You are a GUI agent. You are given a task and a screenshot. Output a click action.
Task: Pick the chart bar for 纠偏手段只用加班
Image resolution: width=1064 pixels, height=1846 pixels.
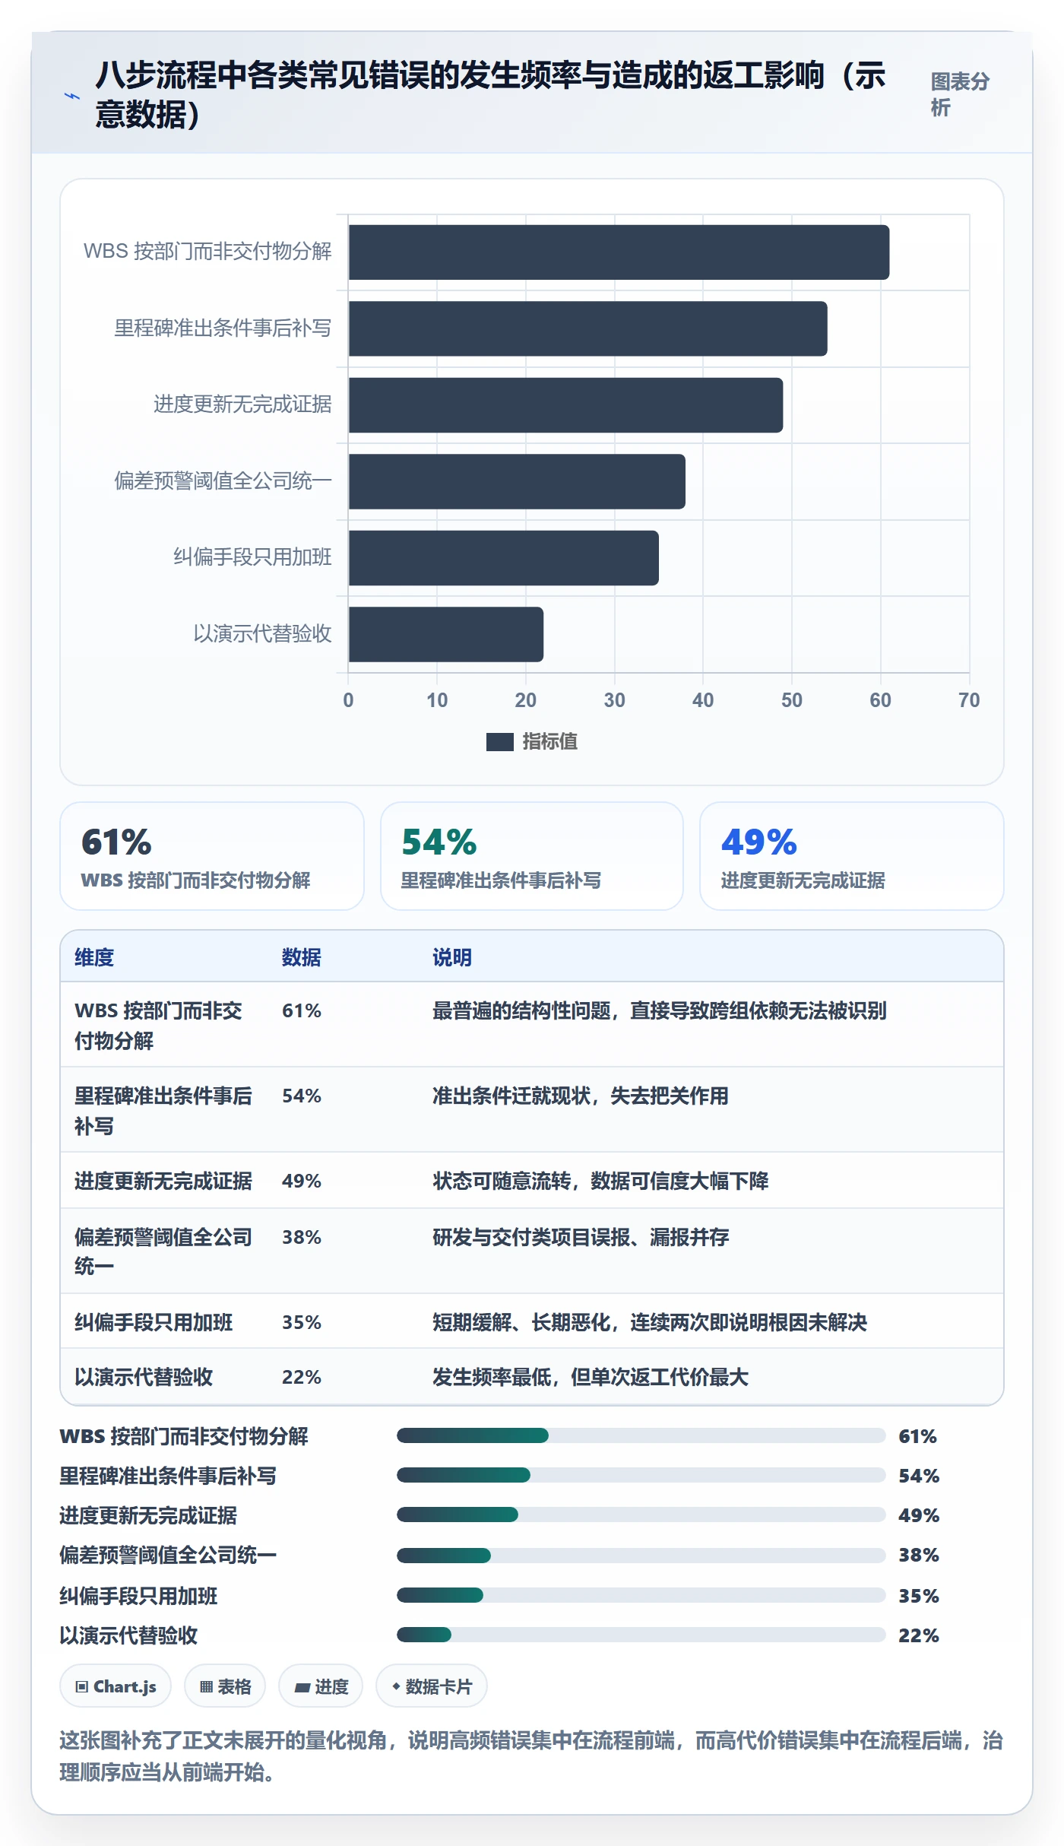click(504, 558)
